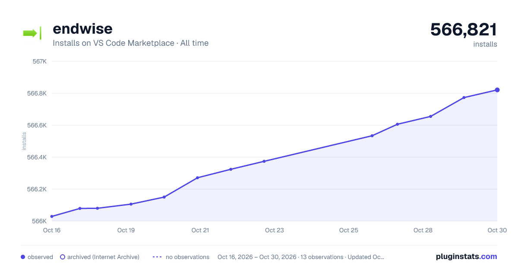The height and width of the screenshot is (272, 518).
Task: Click the Oct 21 x-axis label
Action: tap(200, 230)
